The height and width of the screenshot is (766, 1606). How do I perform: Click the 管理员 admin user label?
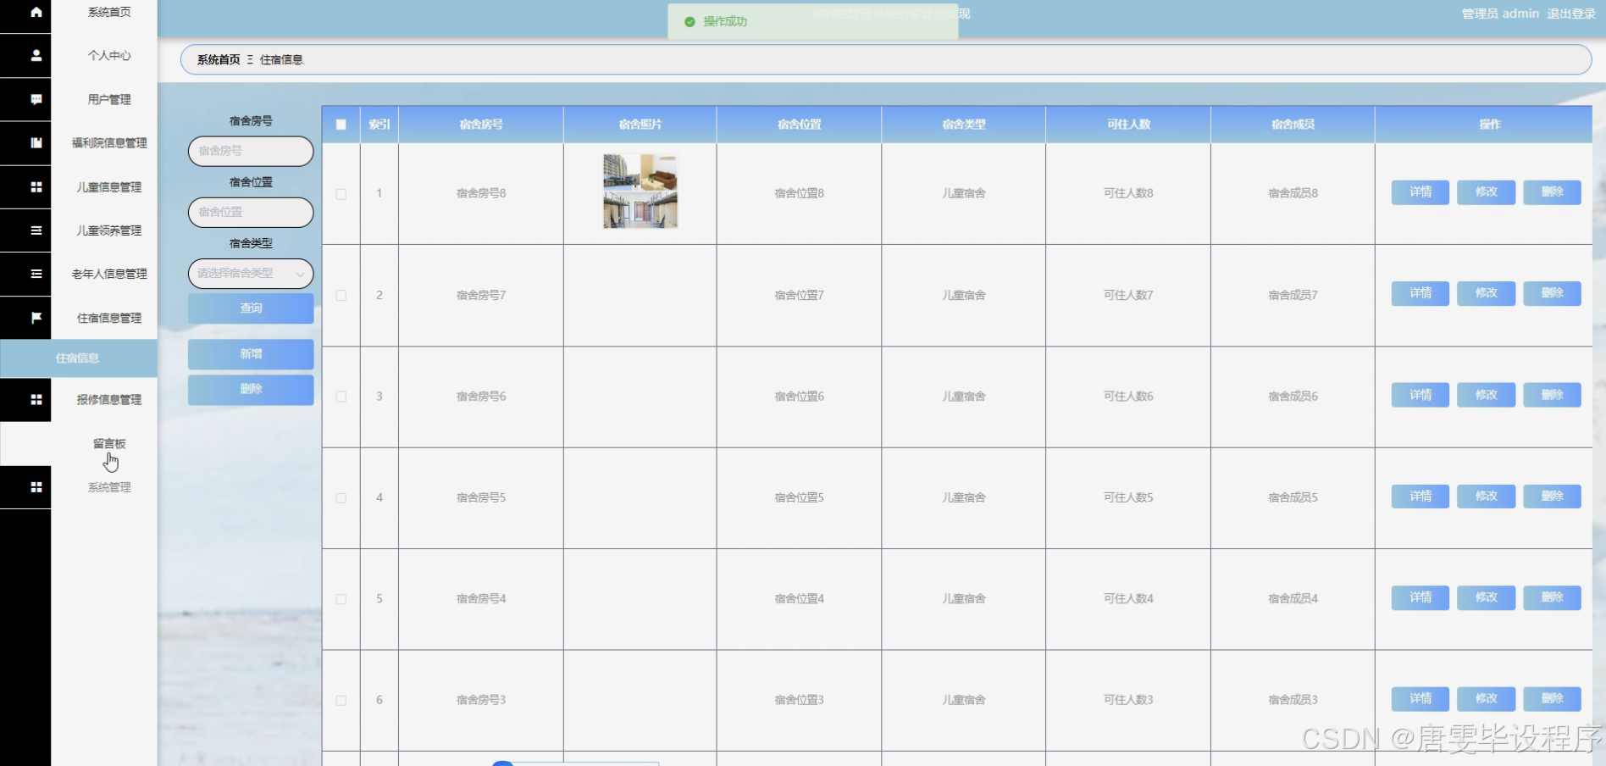1500,14
